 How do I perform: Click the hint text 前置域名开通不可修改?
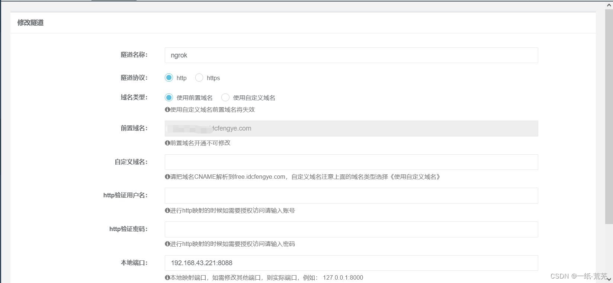[200, 143]
